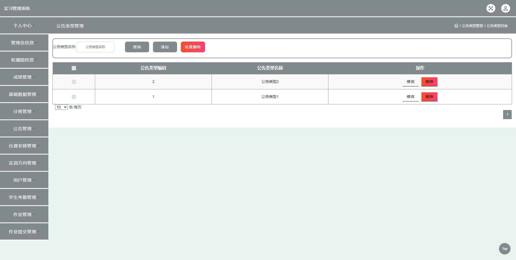Viewport: 516px width, 260px height.
Task: Click 修改 for row 公告类型1
Action: coord(411,97)
